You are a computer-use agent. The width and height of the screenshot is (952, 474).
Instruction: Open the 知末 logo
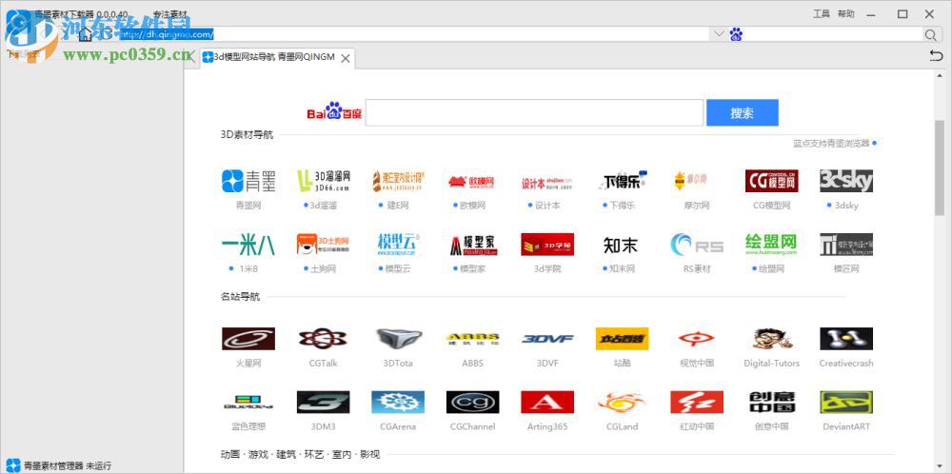(622, 244)
